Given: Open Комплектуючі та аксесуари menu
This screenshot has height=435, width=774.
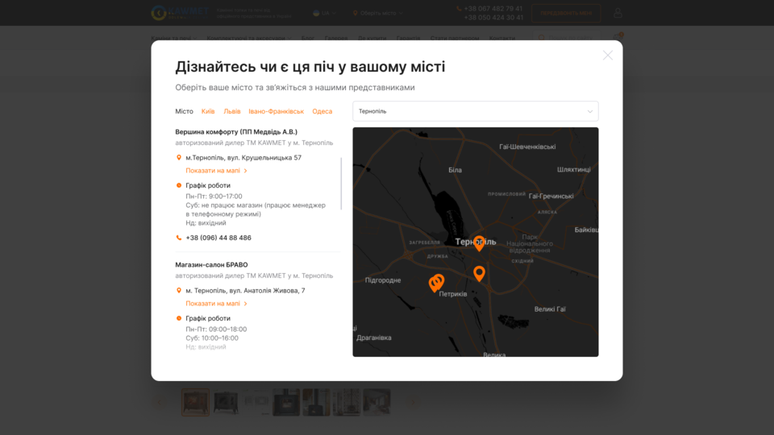Looking at the screenshot, I should click(x=249, y=38).
